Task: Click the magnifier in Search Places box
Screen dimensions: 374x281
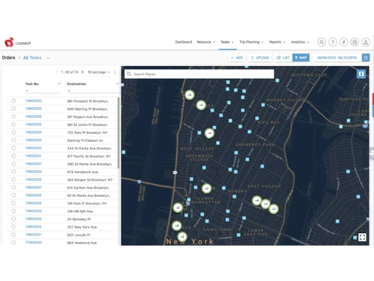Action: (129, 74)
